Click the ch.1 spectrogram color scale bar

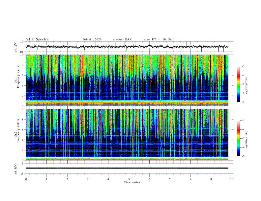point(238,84)
